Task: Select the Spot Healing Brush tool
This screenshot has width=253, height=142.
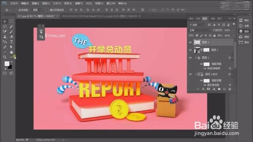Action: pos(5,32)
